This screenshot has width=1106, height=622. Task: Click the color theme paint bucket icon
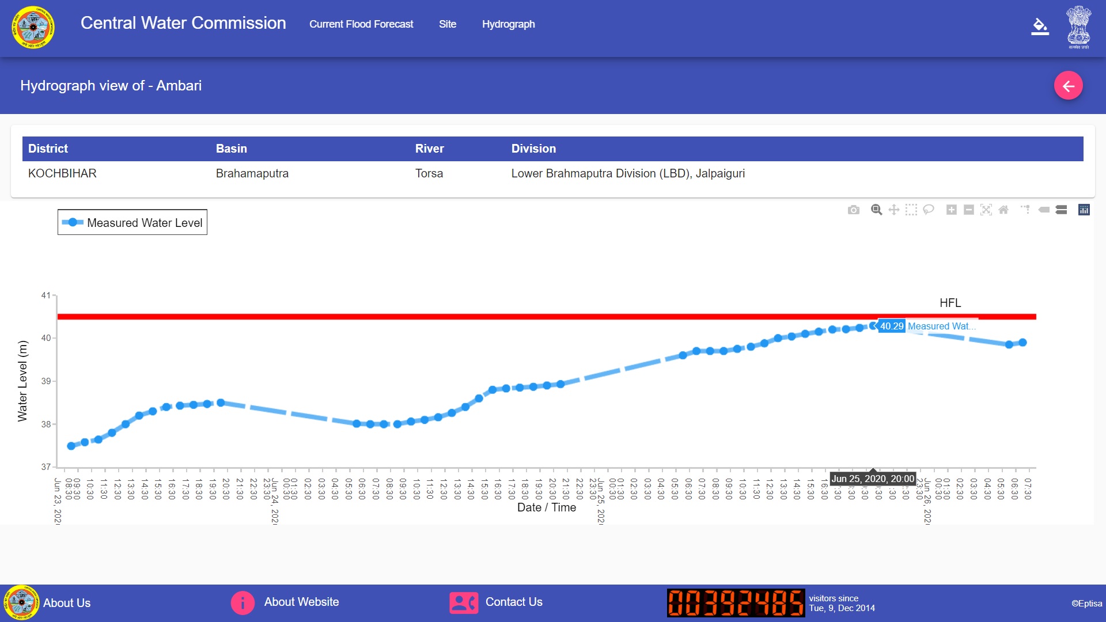click(x=1039, y=26)
